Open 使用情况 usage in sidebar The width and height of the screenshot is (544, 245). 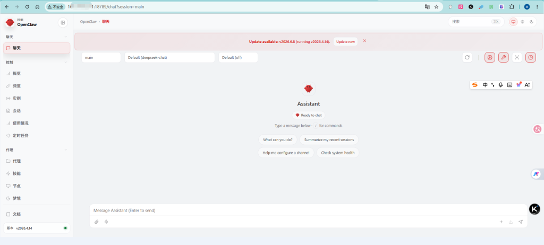37,124
